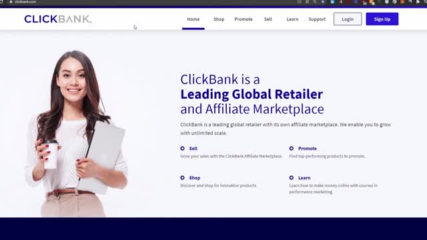Click the intro paragraph about unlimited scale

click(286, 129)
